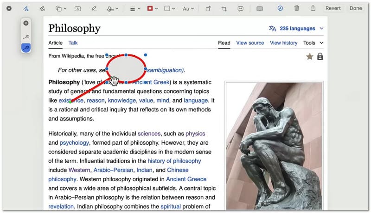Viewport: 371px width, 213px height.
Task: Open the history of philosophy link
Action: 174,161
